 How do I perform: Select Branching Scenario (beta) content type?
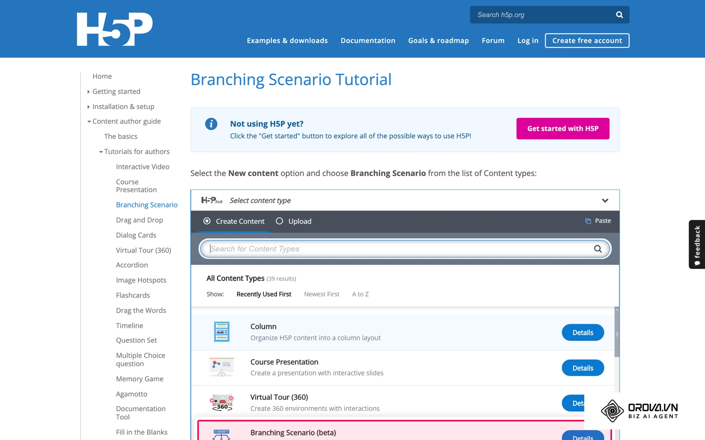[404, 431]
